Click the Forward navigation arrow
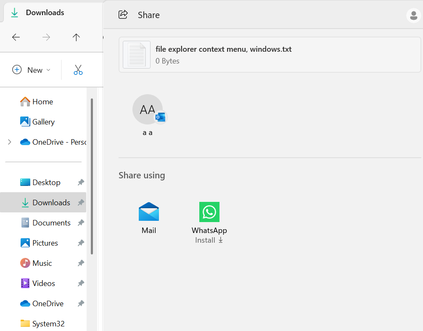The image size is (423, 331). coord(46,37)
